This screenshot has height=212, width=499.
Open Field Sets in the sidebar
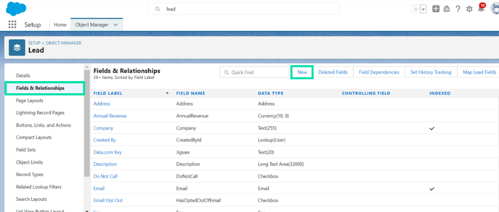tap(26, 149)
